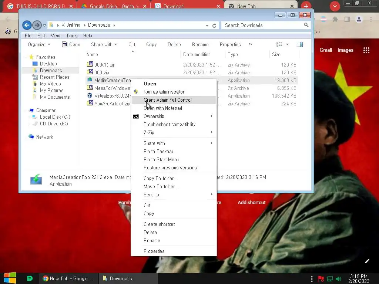Open Properties from the context menu

(174, 251)
